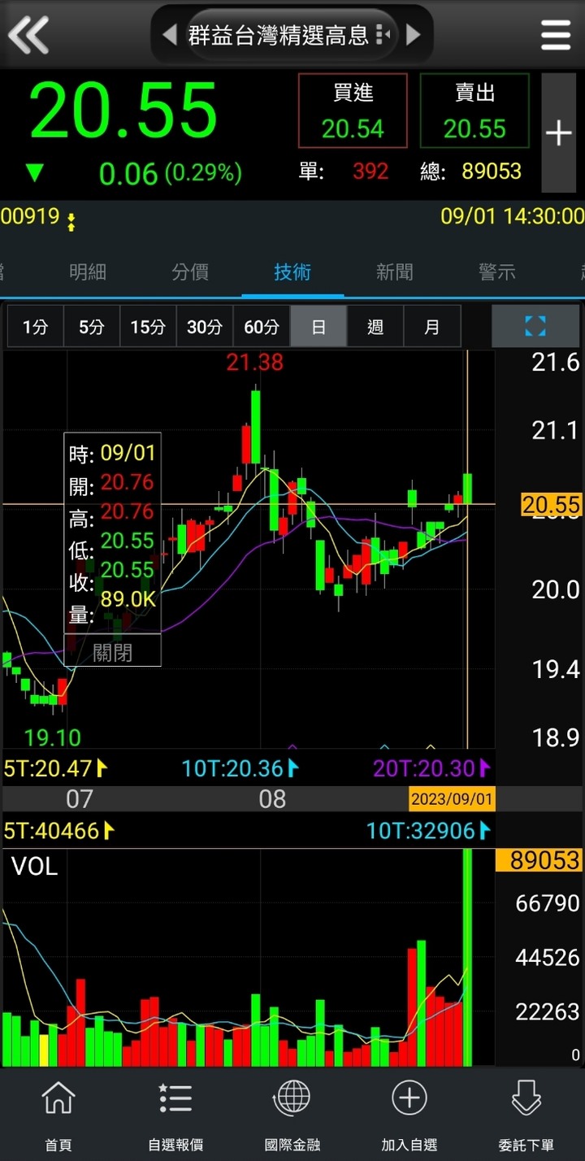Tap the total volume 89053 value
The height and width of the screenshot is (1161, 585).
(492, 171)
